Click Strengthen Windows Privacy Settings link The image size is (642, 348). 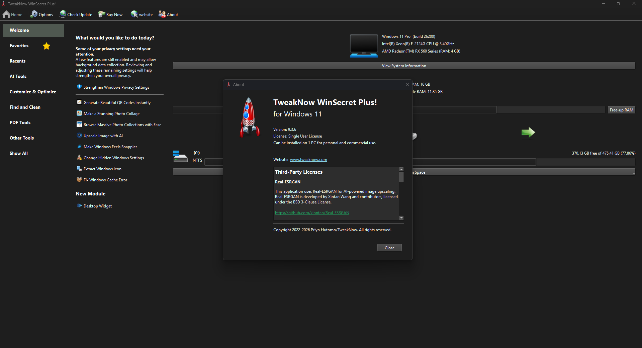click(116, 87)
